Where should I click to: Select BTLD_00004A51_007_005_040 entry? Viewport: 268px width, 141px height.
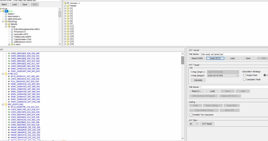click(x=25, y=76)
